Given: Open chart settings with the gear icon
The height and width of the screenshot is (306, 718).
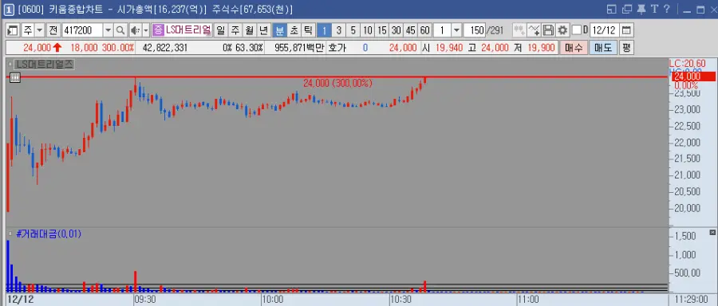Looking at the screenshot, I should tap(562, 30).
